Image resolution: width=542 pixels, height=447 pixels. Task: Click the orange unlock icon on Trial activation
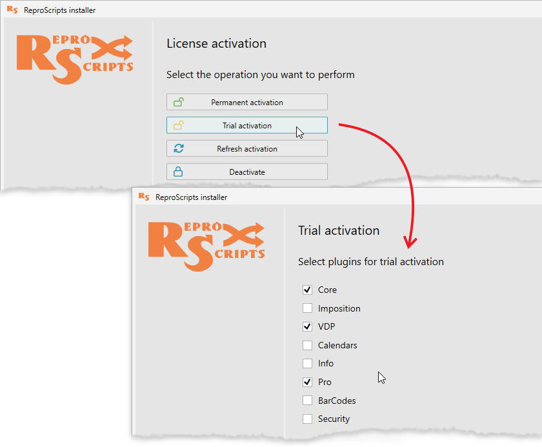[x=179, y=124]
